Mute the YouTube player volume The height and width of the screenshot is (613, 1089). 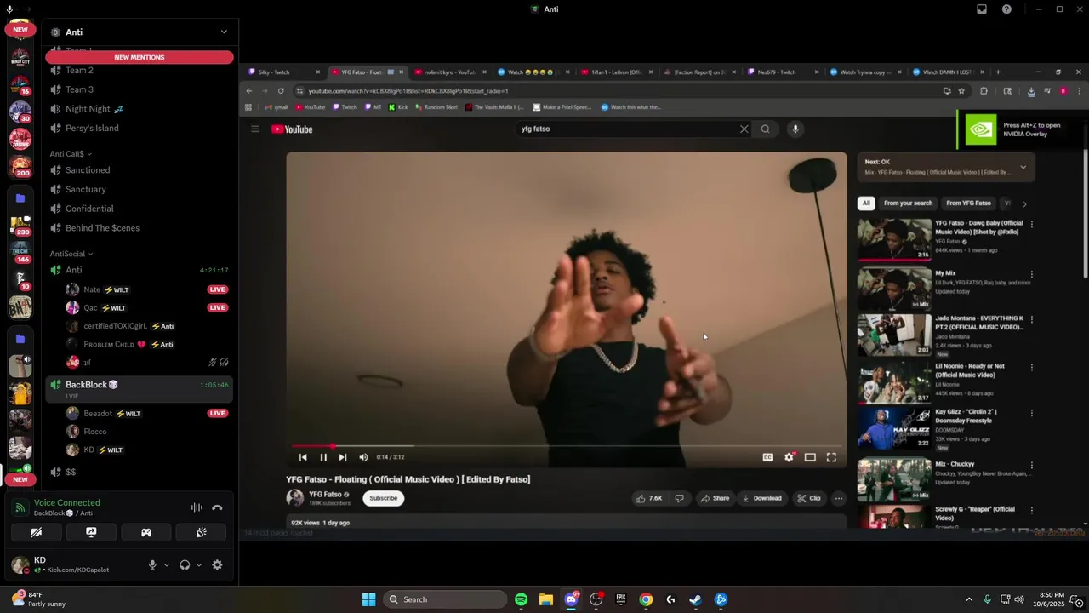click(363, 457)
